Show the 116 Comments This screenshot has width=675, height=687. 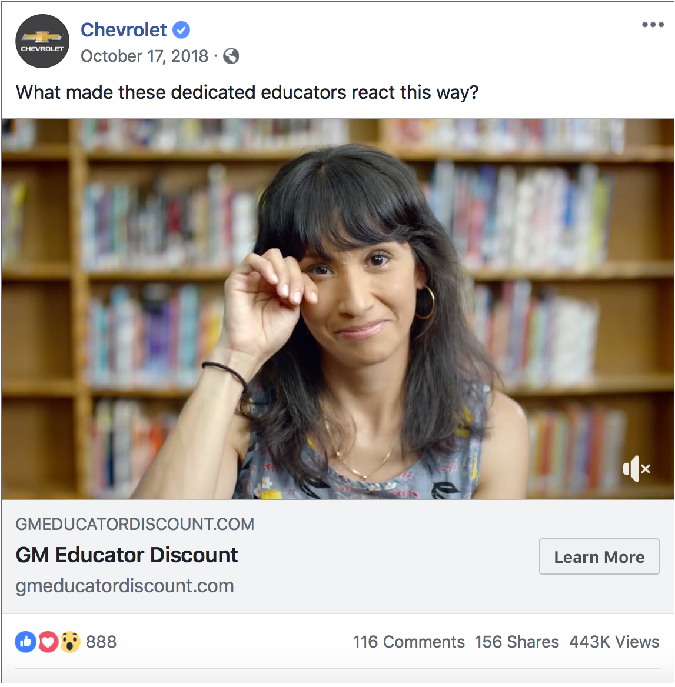[x=409, y=642]
